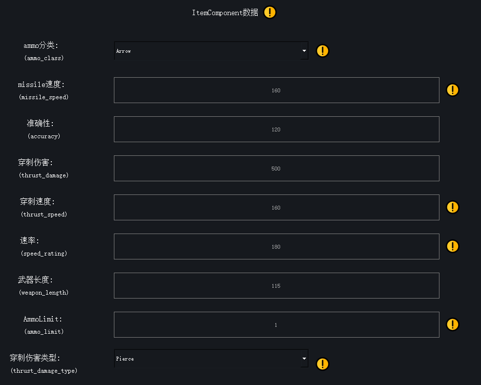Screen dimensions: 481x385
Task: Click the 速率 label
Action: (x=29, y=240)
